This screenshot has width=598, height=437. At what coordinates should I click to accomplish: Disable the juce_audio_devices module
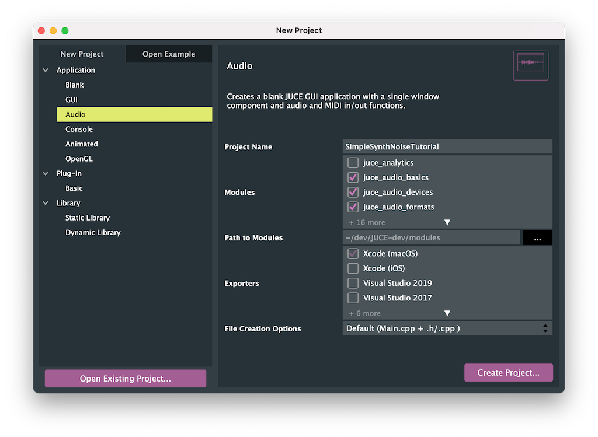pyautogui.click(x=353, y=192)
